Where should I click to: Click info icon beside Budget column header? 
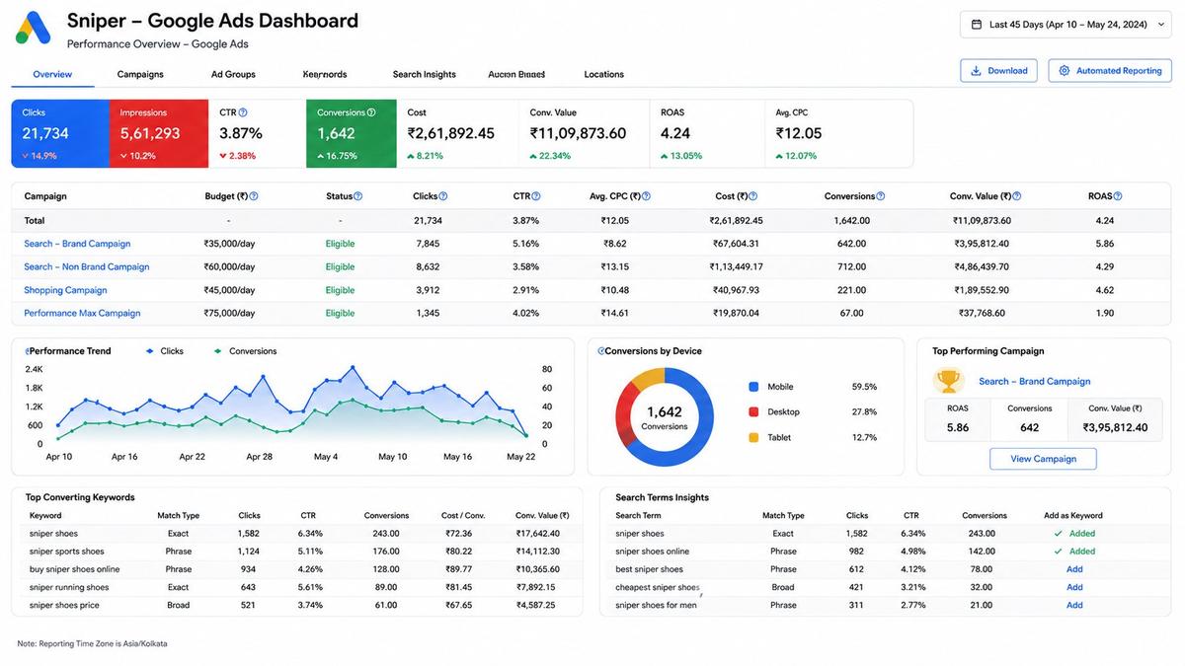point(254,196)
